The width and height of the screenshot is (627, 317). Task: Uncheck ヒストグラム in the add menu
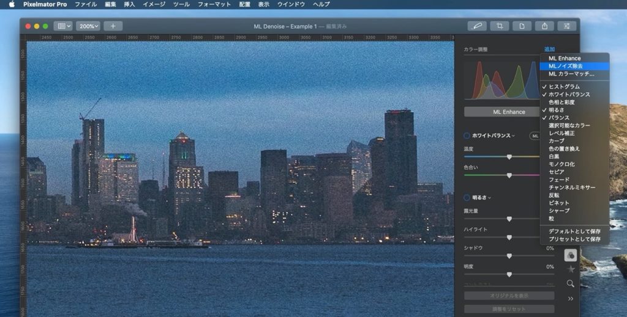pos(564,87)
